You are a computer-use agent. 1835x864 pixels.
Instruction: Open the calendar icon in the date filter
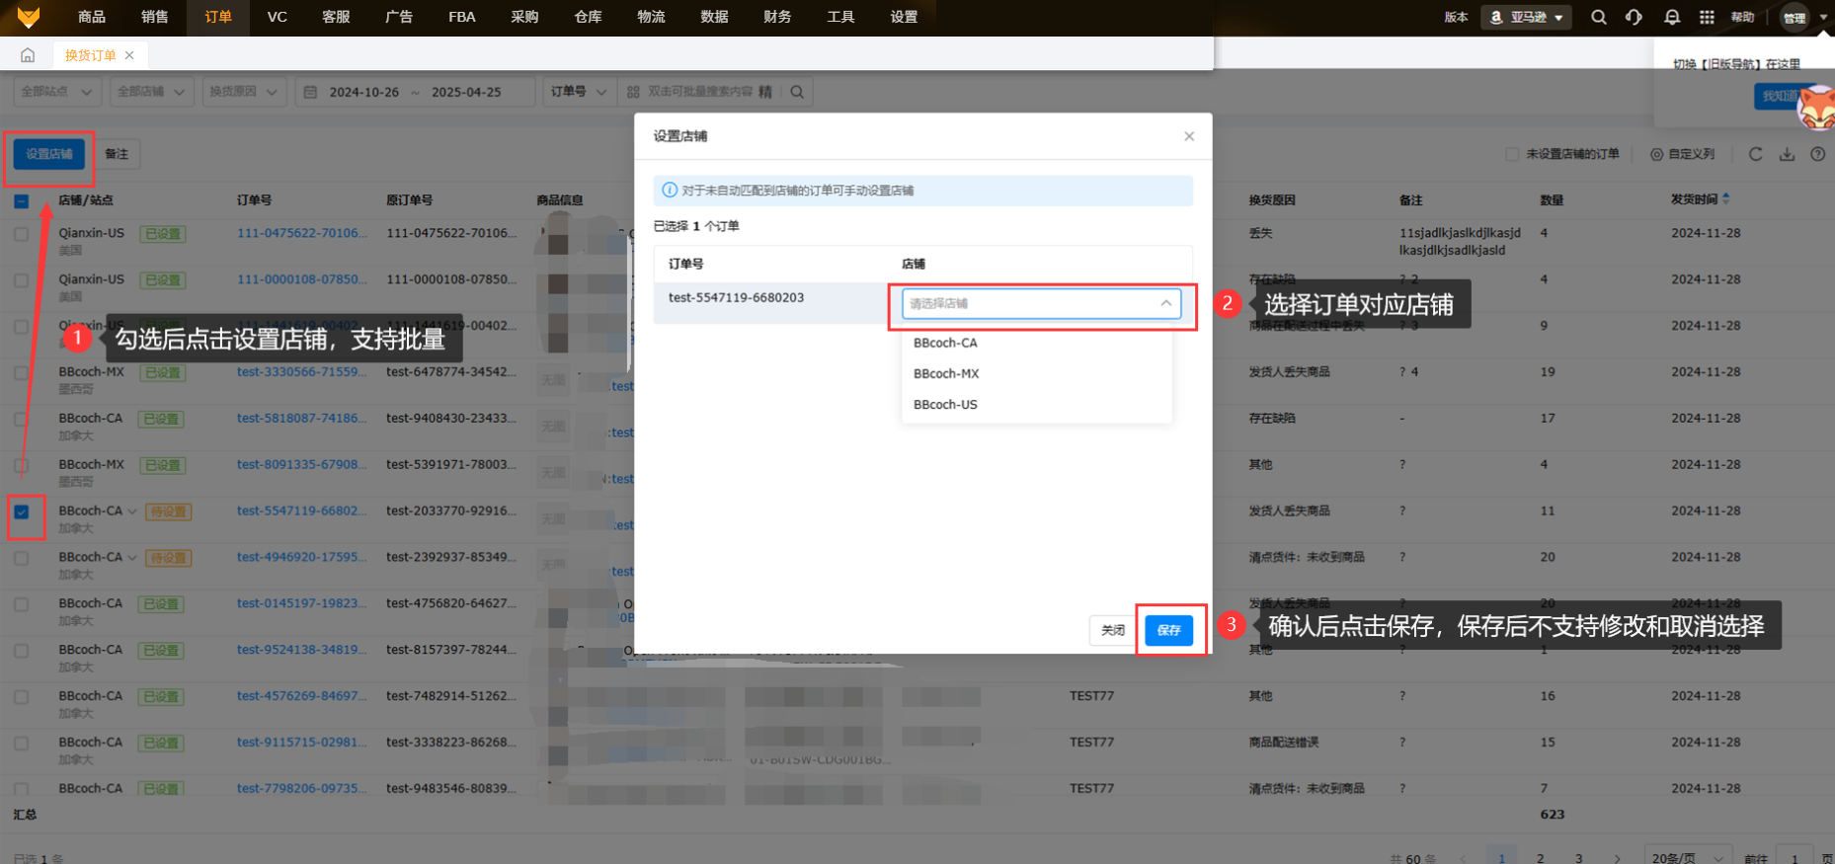[310, 92]
